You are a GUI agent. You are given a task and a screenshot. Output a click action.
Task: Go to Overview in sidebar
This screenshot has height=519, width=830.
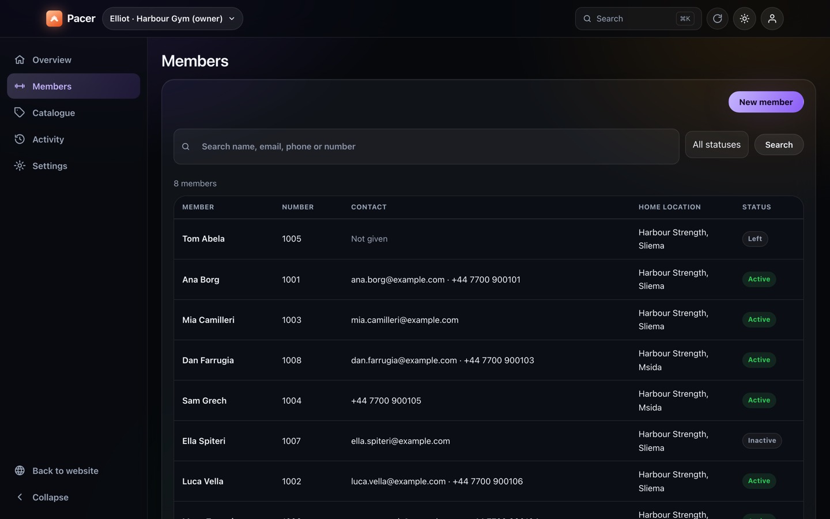point(73,60)
